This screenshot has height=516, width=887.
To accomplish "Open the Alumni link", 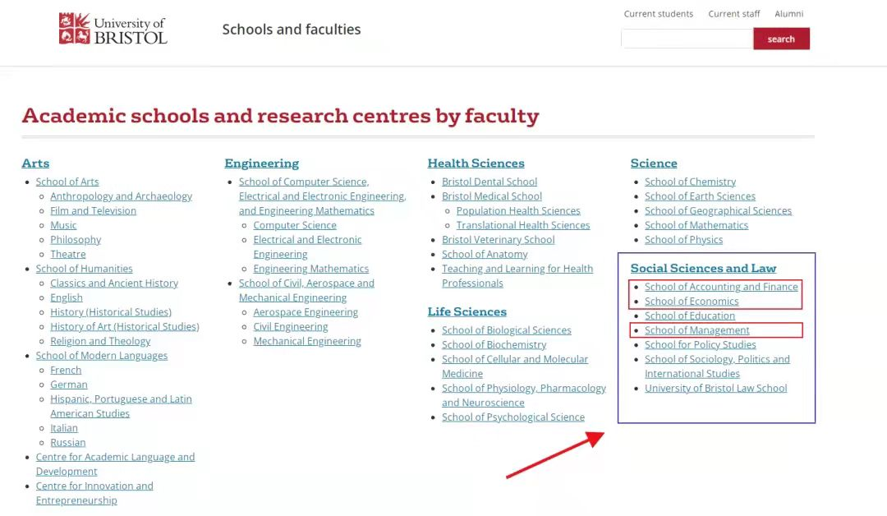I will (x=789, y=14).
